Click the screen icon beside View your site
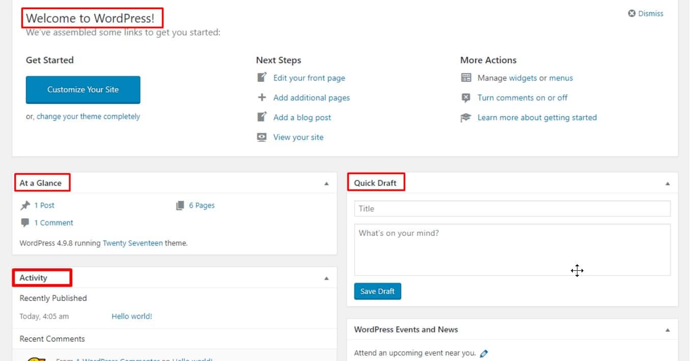Viewport: 691px width, 361px height. click(x=261, y=137)
